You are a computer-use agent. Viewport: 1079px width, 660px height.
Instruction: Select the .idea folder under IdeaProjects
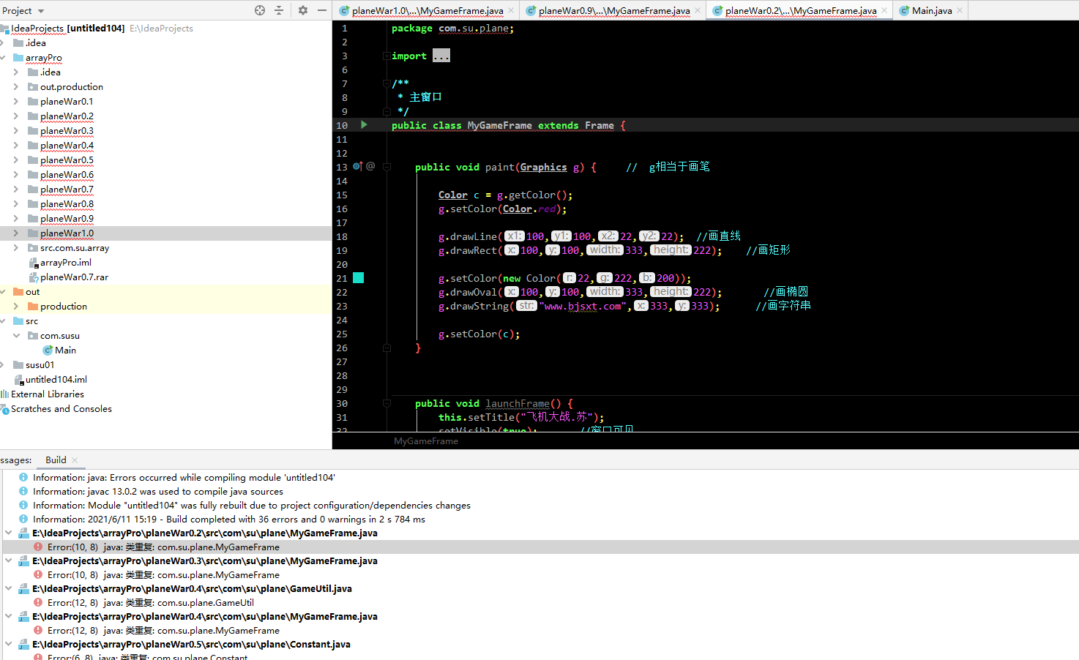tap(36, 43)
